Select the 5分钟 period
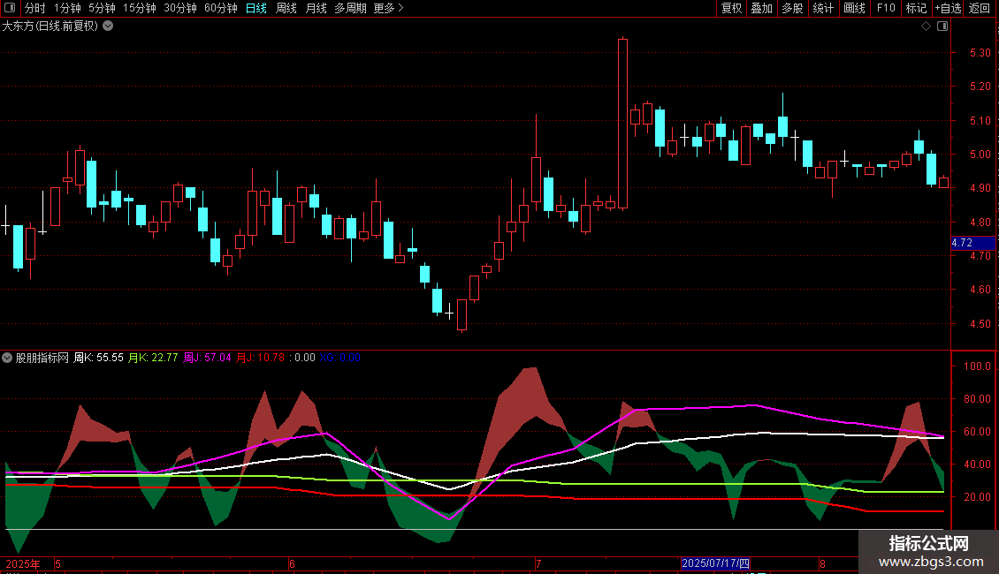 click(102, 8)
